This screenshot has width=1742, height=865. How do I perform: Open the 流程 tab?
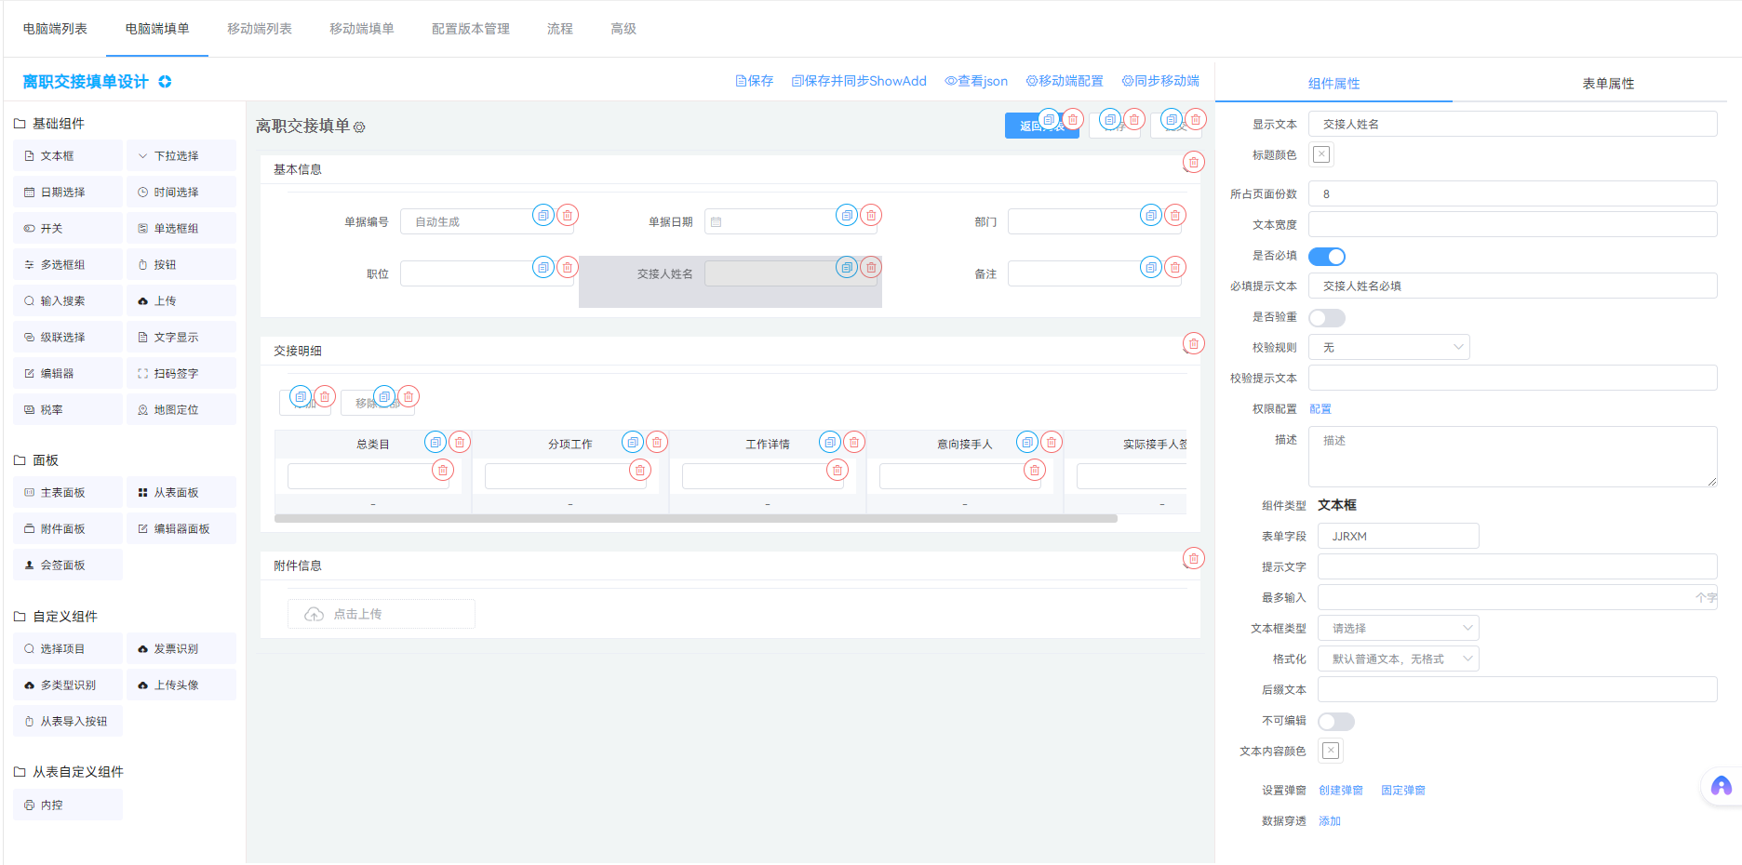pyautogui.click(x=560, y=29)
